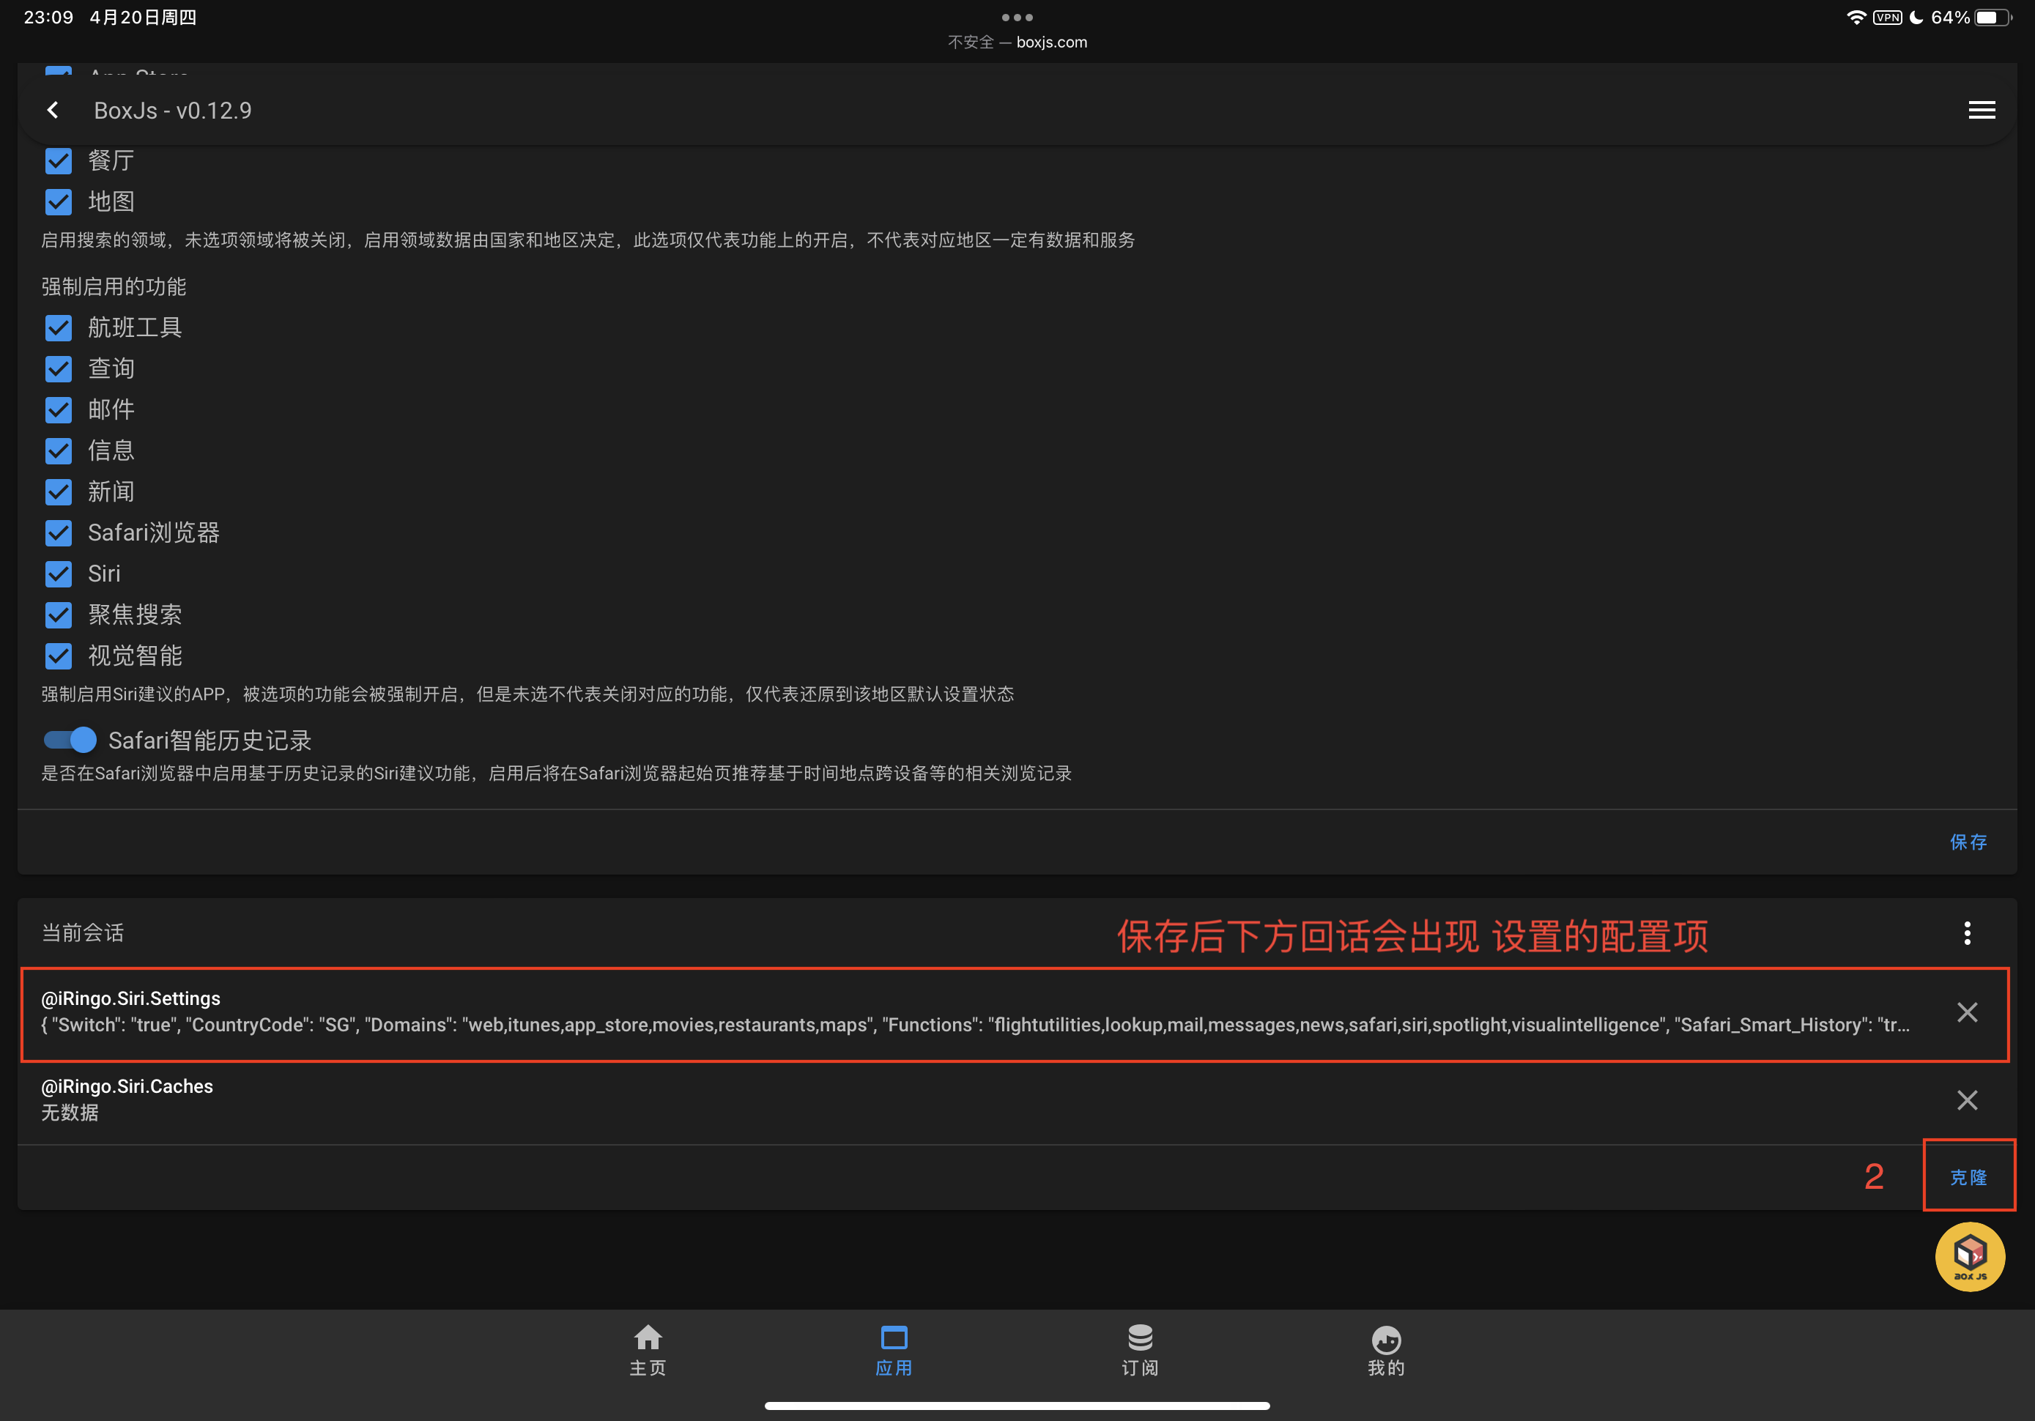Click the 克隆 clone button
This screenshot has width=2035, height=1421.
click(x=1968, y=1177)
